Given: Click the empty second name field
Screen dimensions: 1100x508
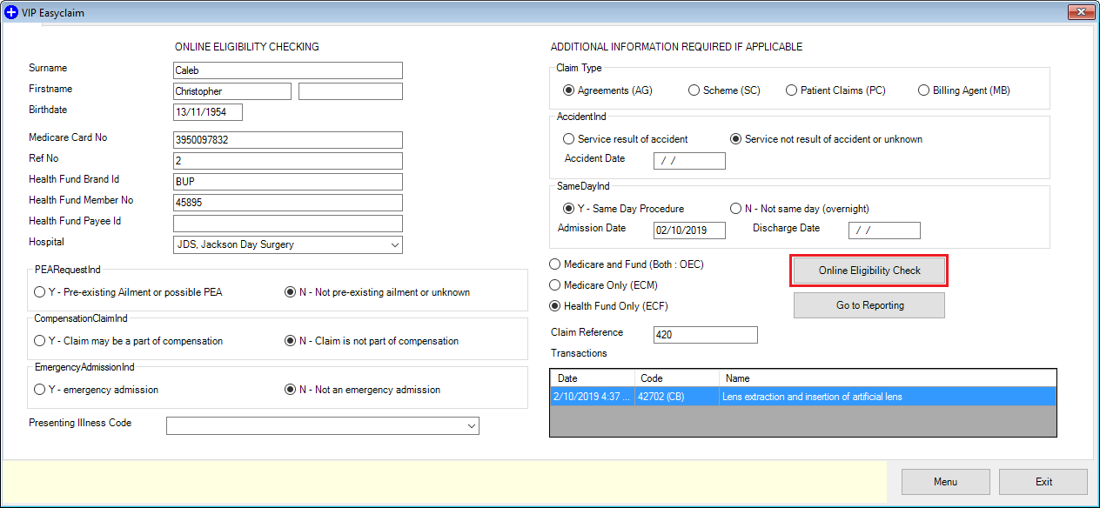Looking at the screenshot, I should tap(351, 91).
